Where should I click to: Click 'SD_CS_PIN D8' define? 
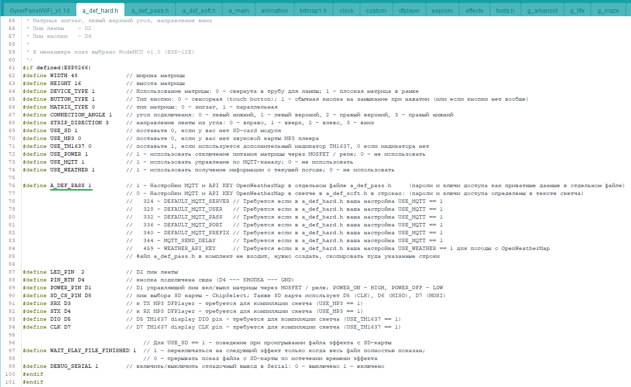pyautogui.click(x=71, y=296)
